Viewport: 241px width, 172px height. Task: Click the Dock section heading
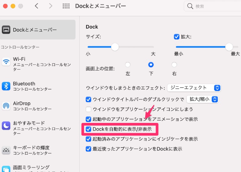(x=92, y=27)
